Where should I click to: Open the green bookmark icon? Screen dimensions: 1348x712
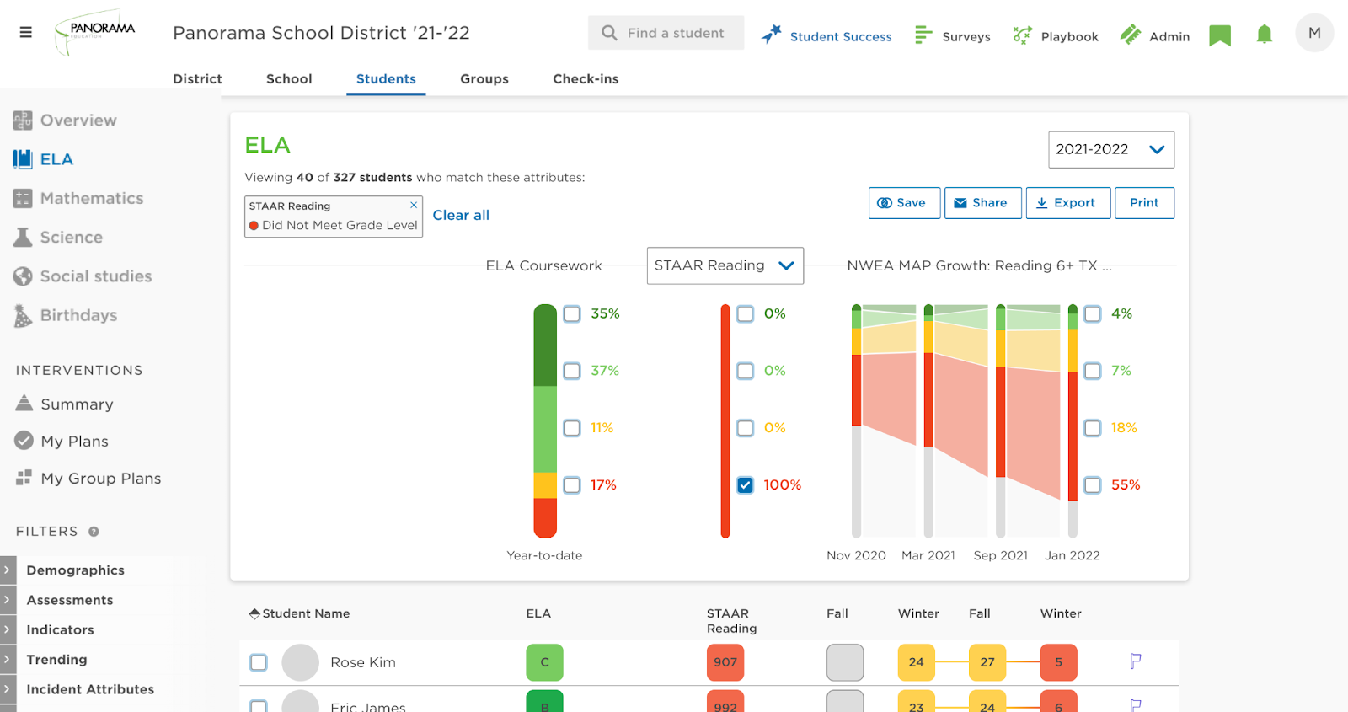click(x=1220, y=35)
